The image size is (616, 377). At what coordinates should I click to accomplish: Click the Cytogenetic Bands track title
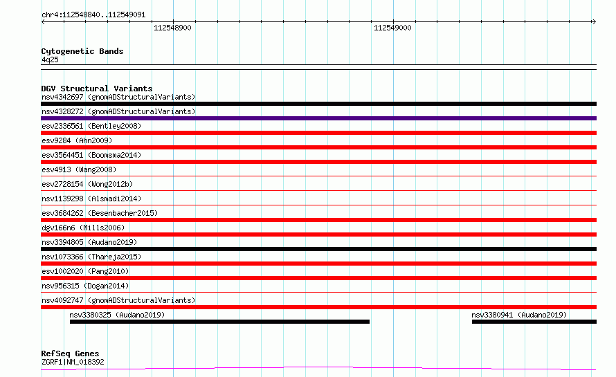pyautogui.click(x=82, y=51)
